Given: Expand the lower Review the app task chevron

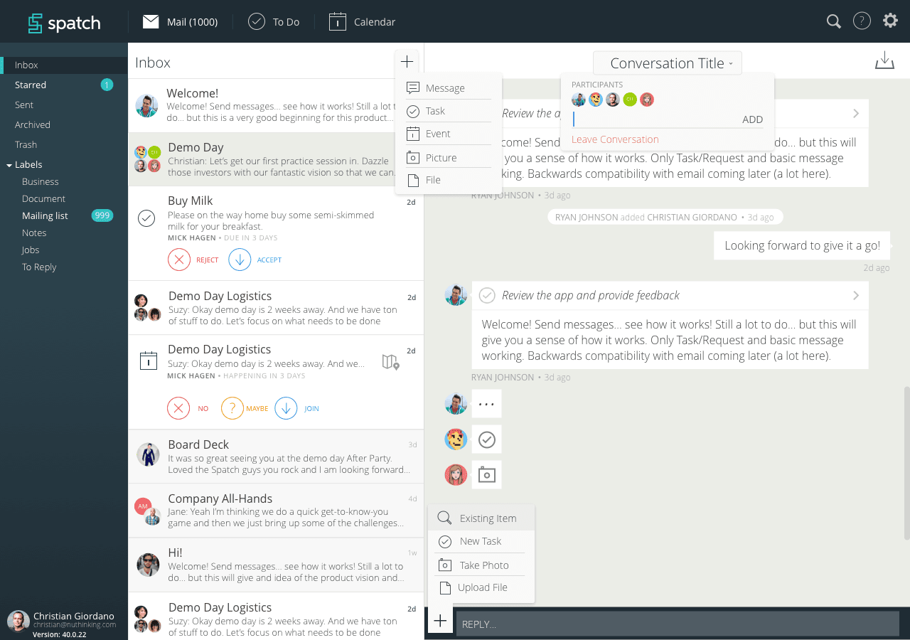Looking at the screenshot, I should tap(856, 295).
